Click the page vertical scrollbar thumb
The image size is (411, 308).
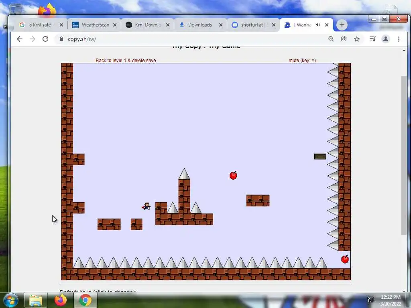(404, 156)
